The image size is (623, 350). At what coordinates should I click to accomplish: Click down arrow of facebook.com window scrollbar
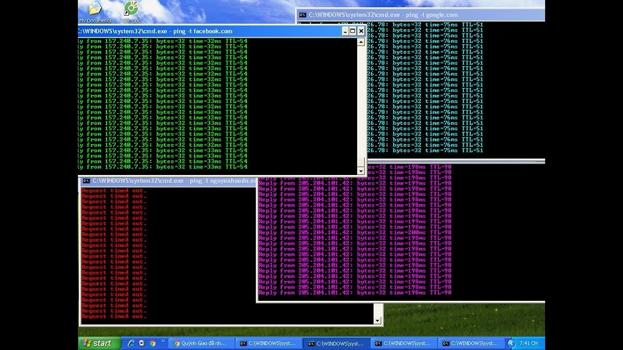pyautogui.click(x=361, y=171)
